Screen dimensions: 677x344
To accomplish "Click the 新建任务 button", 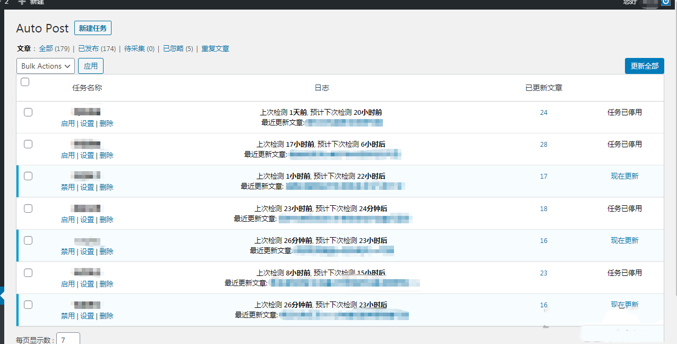I will tap(93, 28).
